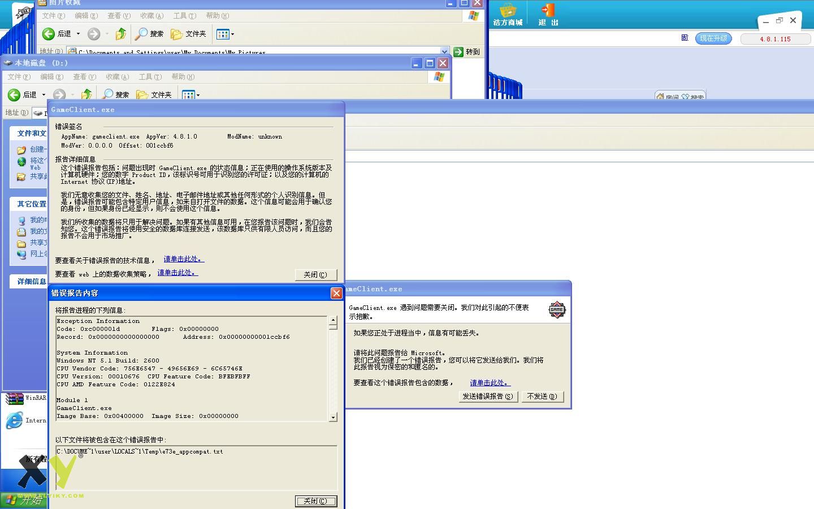814x509 pixels.
Task: Close error report contents with X button
Action: coord(336,293)
